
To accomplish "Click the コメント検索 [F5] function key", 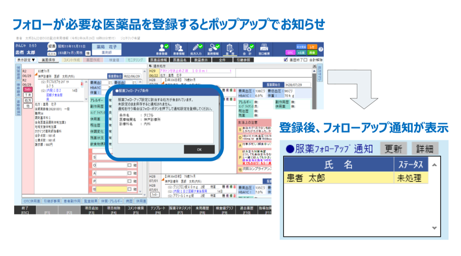I will (x=136, y=210).
